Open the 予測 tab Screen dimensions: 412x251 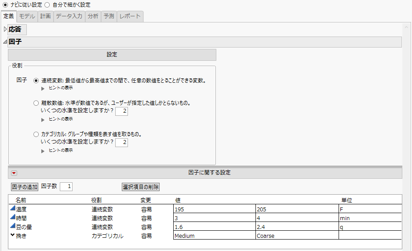pos(109,16)
